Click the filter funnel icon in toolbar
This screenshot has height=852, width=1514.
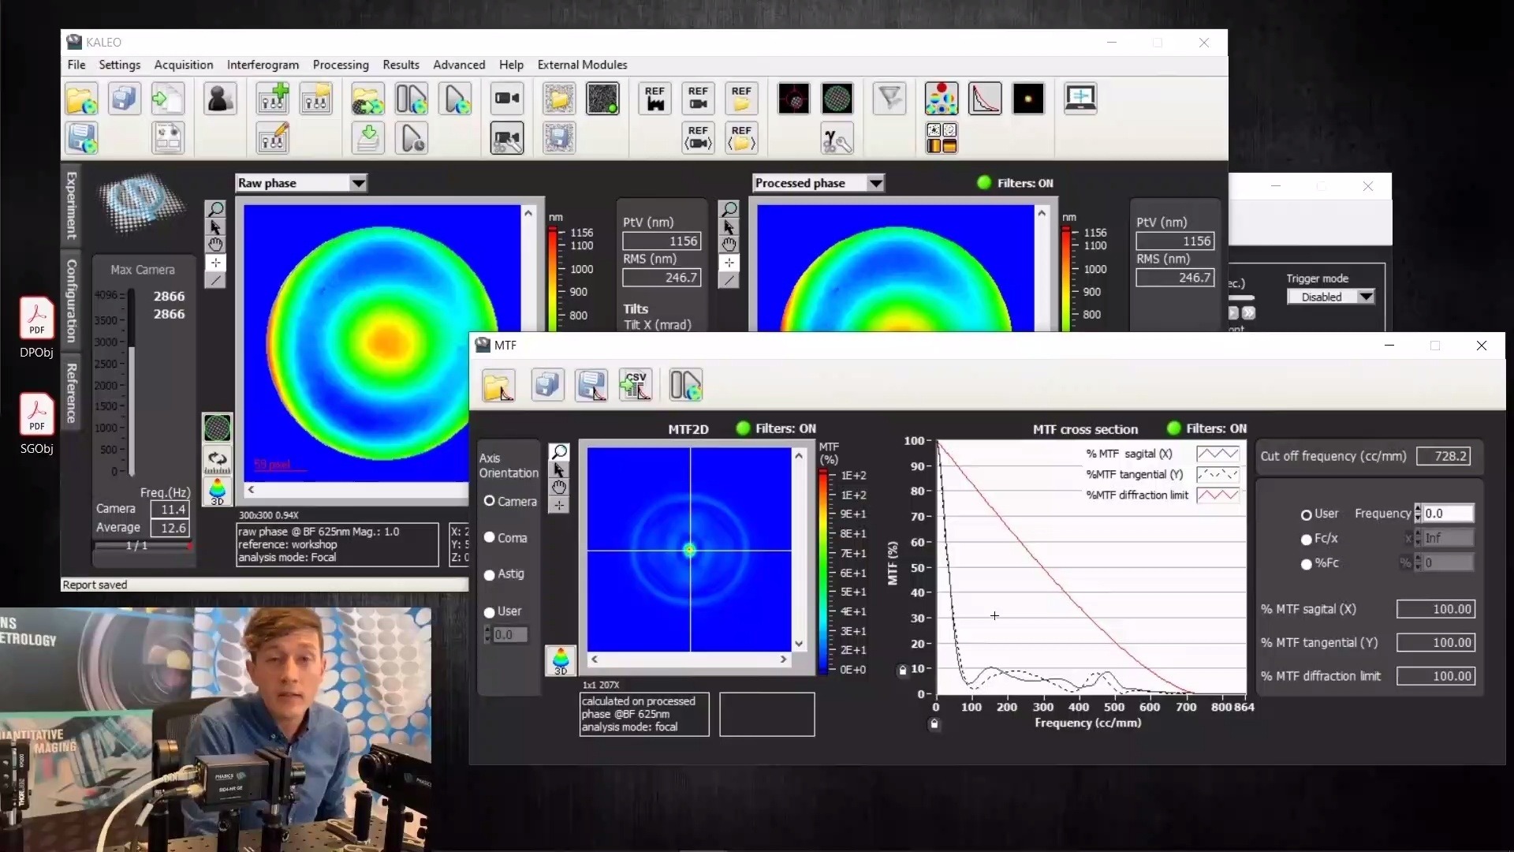pyautogui.click(x=889, y=99)
